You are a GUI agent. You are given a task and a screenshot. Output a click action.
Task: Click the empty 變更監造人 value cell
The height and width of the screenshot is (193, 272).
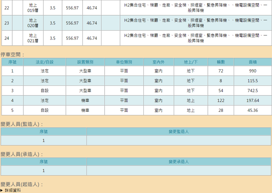[x=179, y=140]
